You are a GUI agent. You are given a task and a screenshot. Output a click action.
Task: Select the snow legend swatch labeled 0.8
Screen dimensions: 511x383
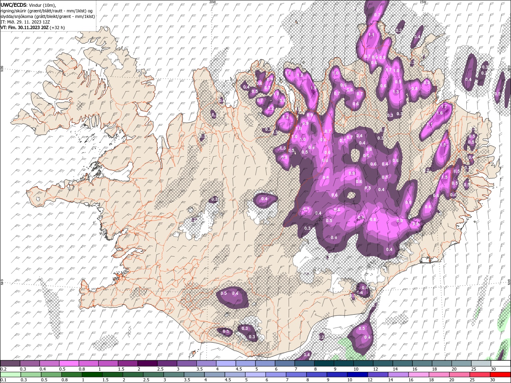tap(88, 363)
